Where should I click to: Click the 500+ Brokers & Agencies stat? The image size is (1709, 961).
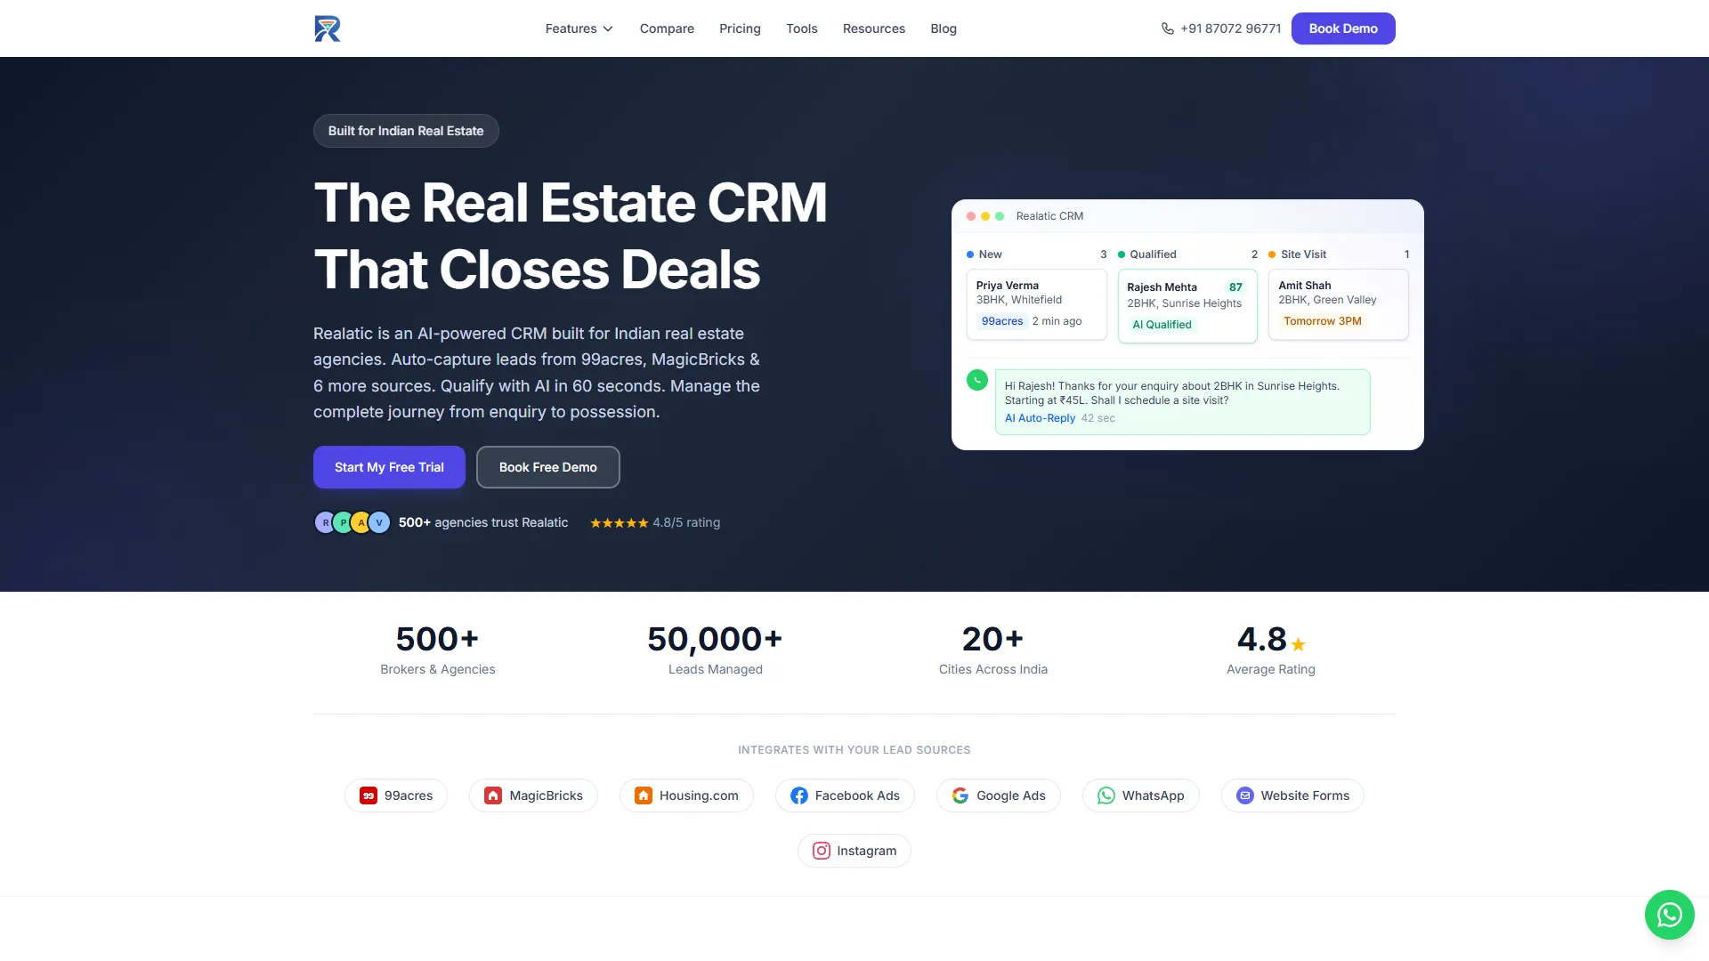(437, 650)
